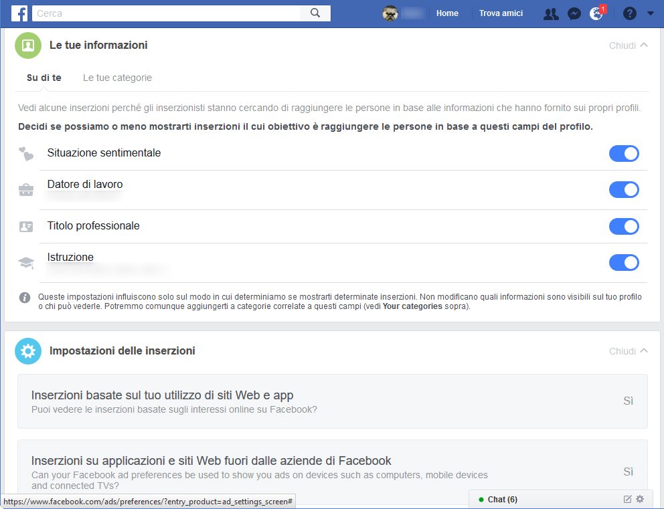Go to Home in top bar
This screenshot has width=664, height=509.
tap(447, 13)
